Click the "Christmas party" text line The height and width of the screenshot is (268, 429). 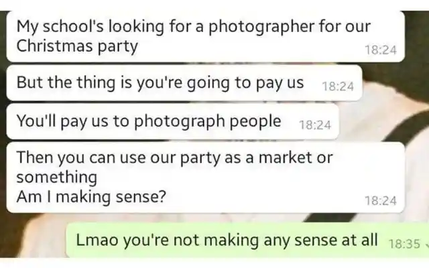coord(77,46)
